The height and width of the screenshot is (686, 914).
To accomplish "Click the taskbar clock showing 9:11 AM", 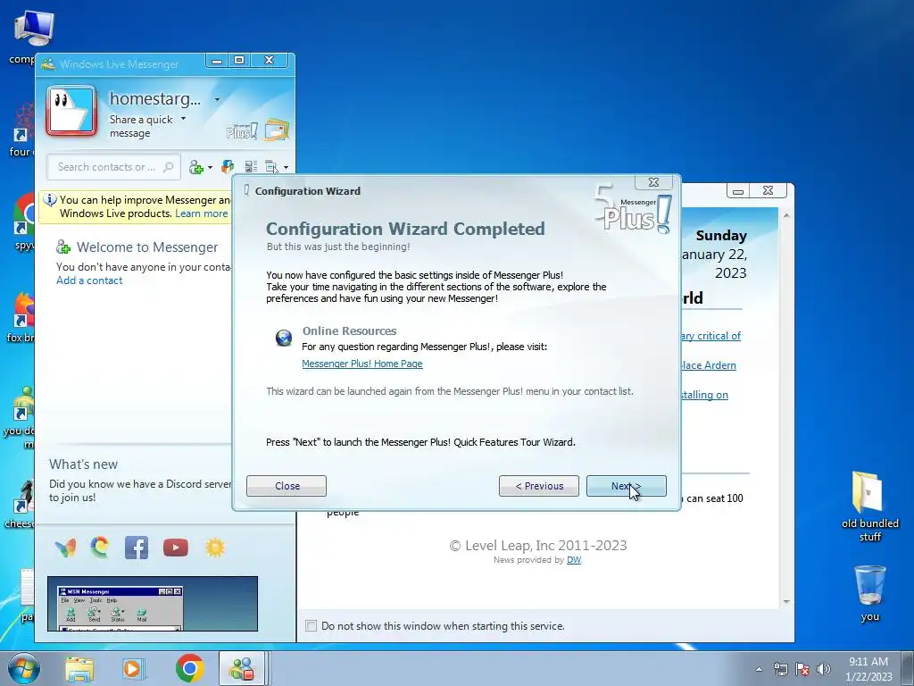I will (868, 669).
